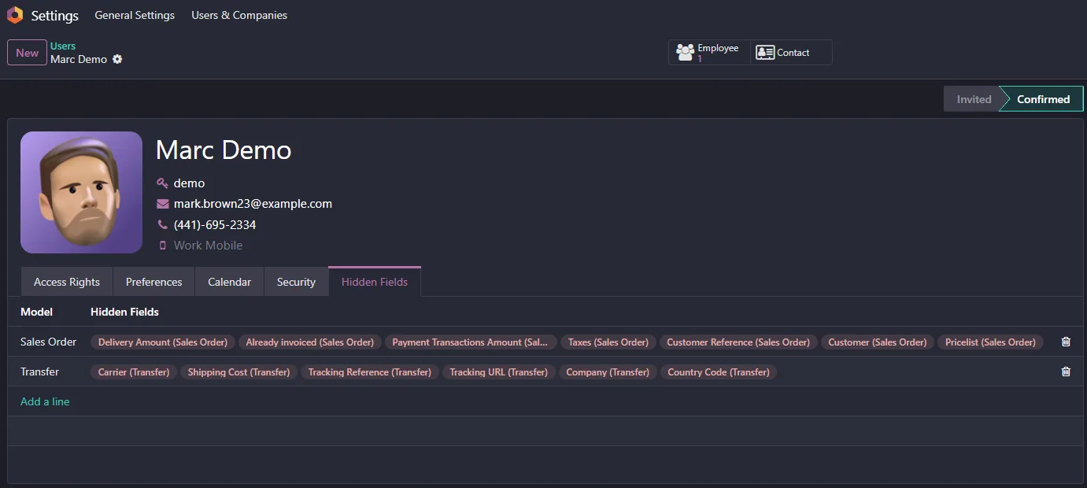
Task: Go back to Users breadcrumb
Action: 63,46
